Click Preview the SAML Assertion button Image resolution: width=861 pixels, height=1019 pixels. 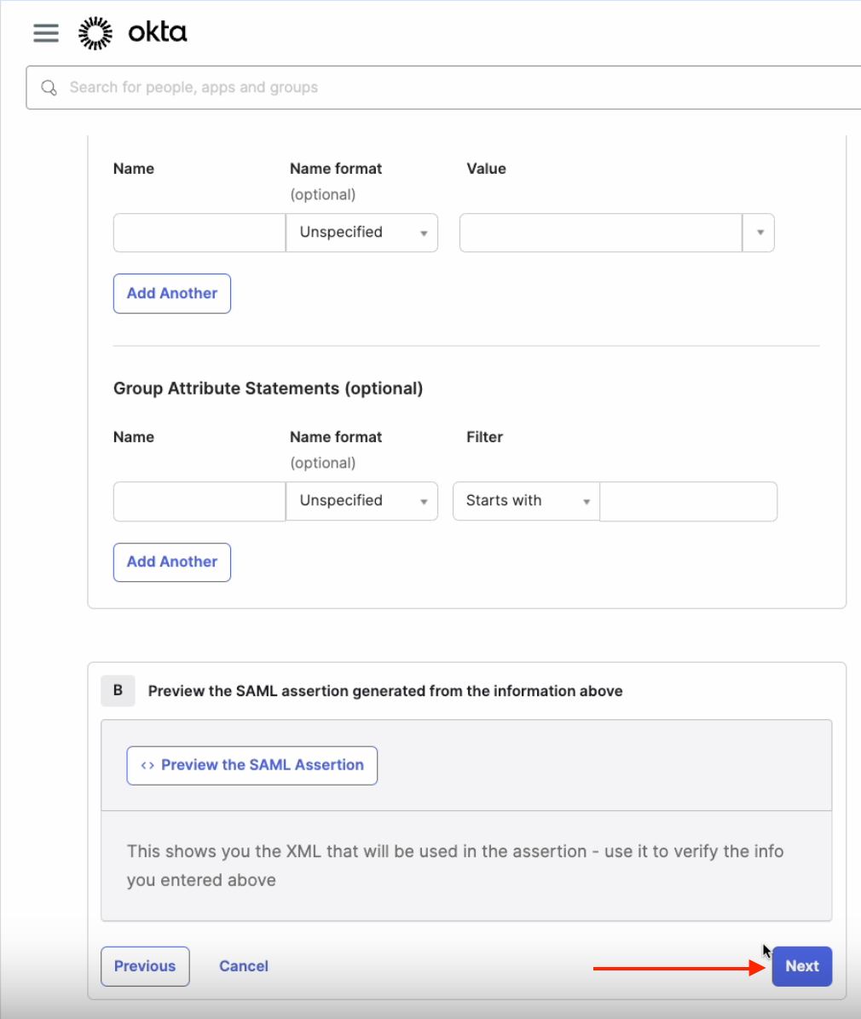pyautogui.click(x=252, y=765)
